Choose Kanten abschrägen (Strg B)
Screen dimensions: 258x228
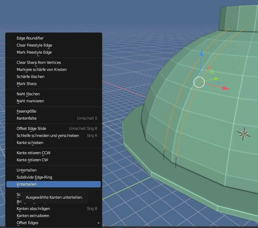53,209
